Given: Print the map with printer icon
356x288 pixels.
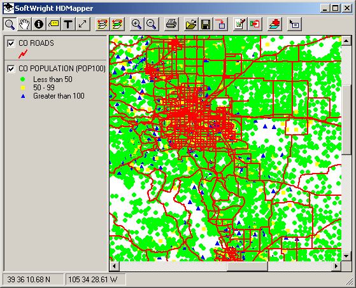Looking at the screenshot, I should 171,24.
